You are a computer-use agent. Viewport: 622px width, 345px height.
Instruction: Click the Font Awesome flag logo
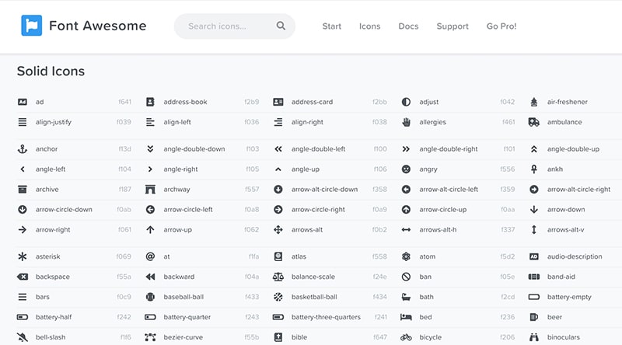[31, 26]
